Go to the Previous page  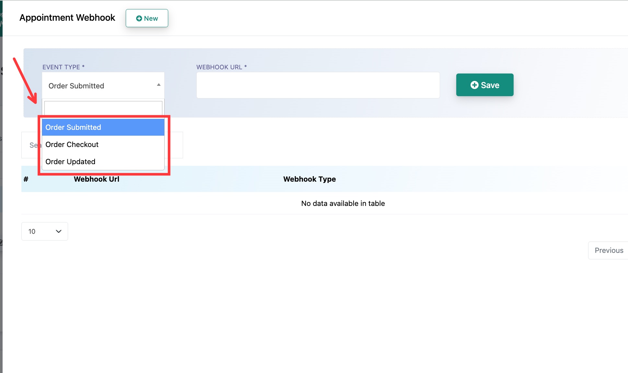608,250
